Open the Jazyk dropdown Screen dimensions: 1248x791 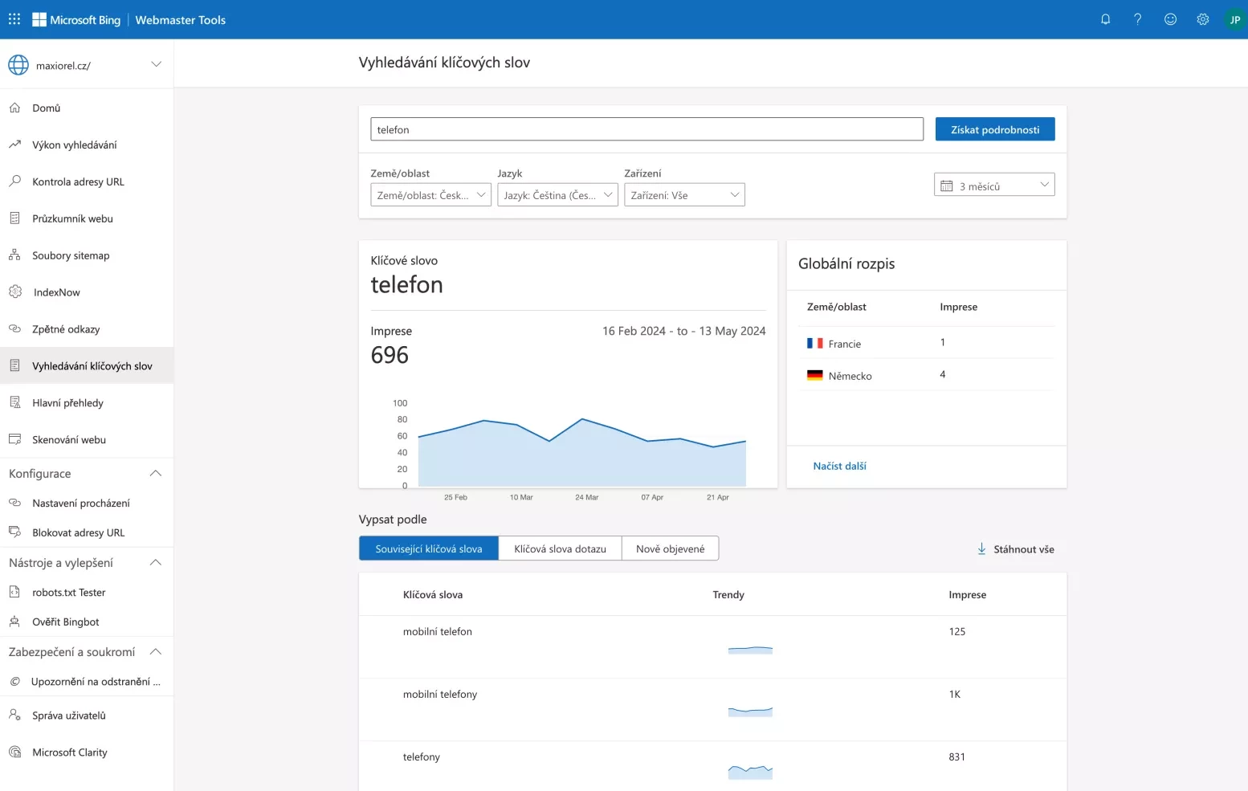(x=557, y=195)
